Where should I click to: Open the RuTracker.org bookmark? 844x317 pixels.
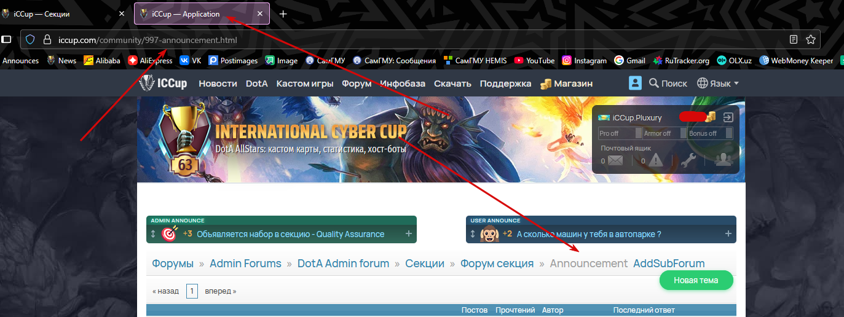[681, 61]
